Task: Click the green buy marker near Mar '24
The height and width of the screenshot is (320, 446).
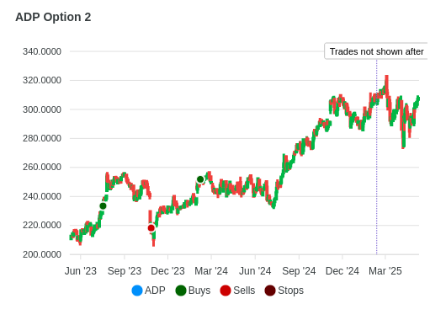Action: pyautogui.click(x=200, y=179)
